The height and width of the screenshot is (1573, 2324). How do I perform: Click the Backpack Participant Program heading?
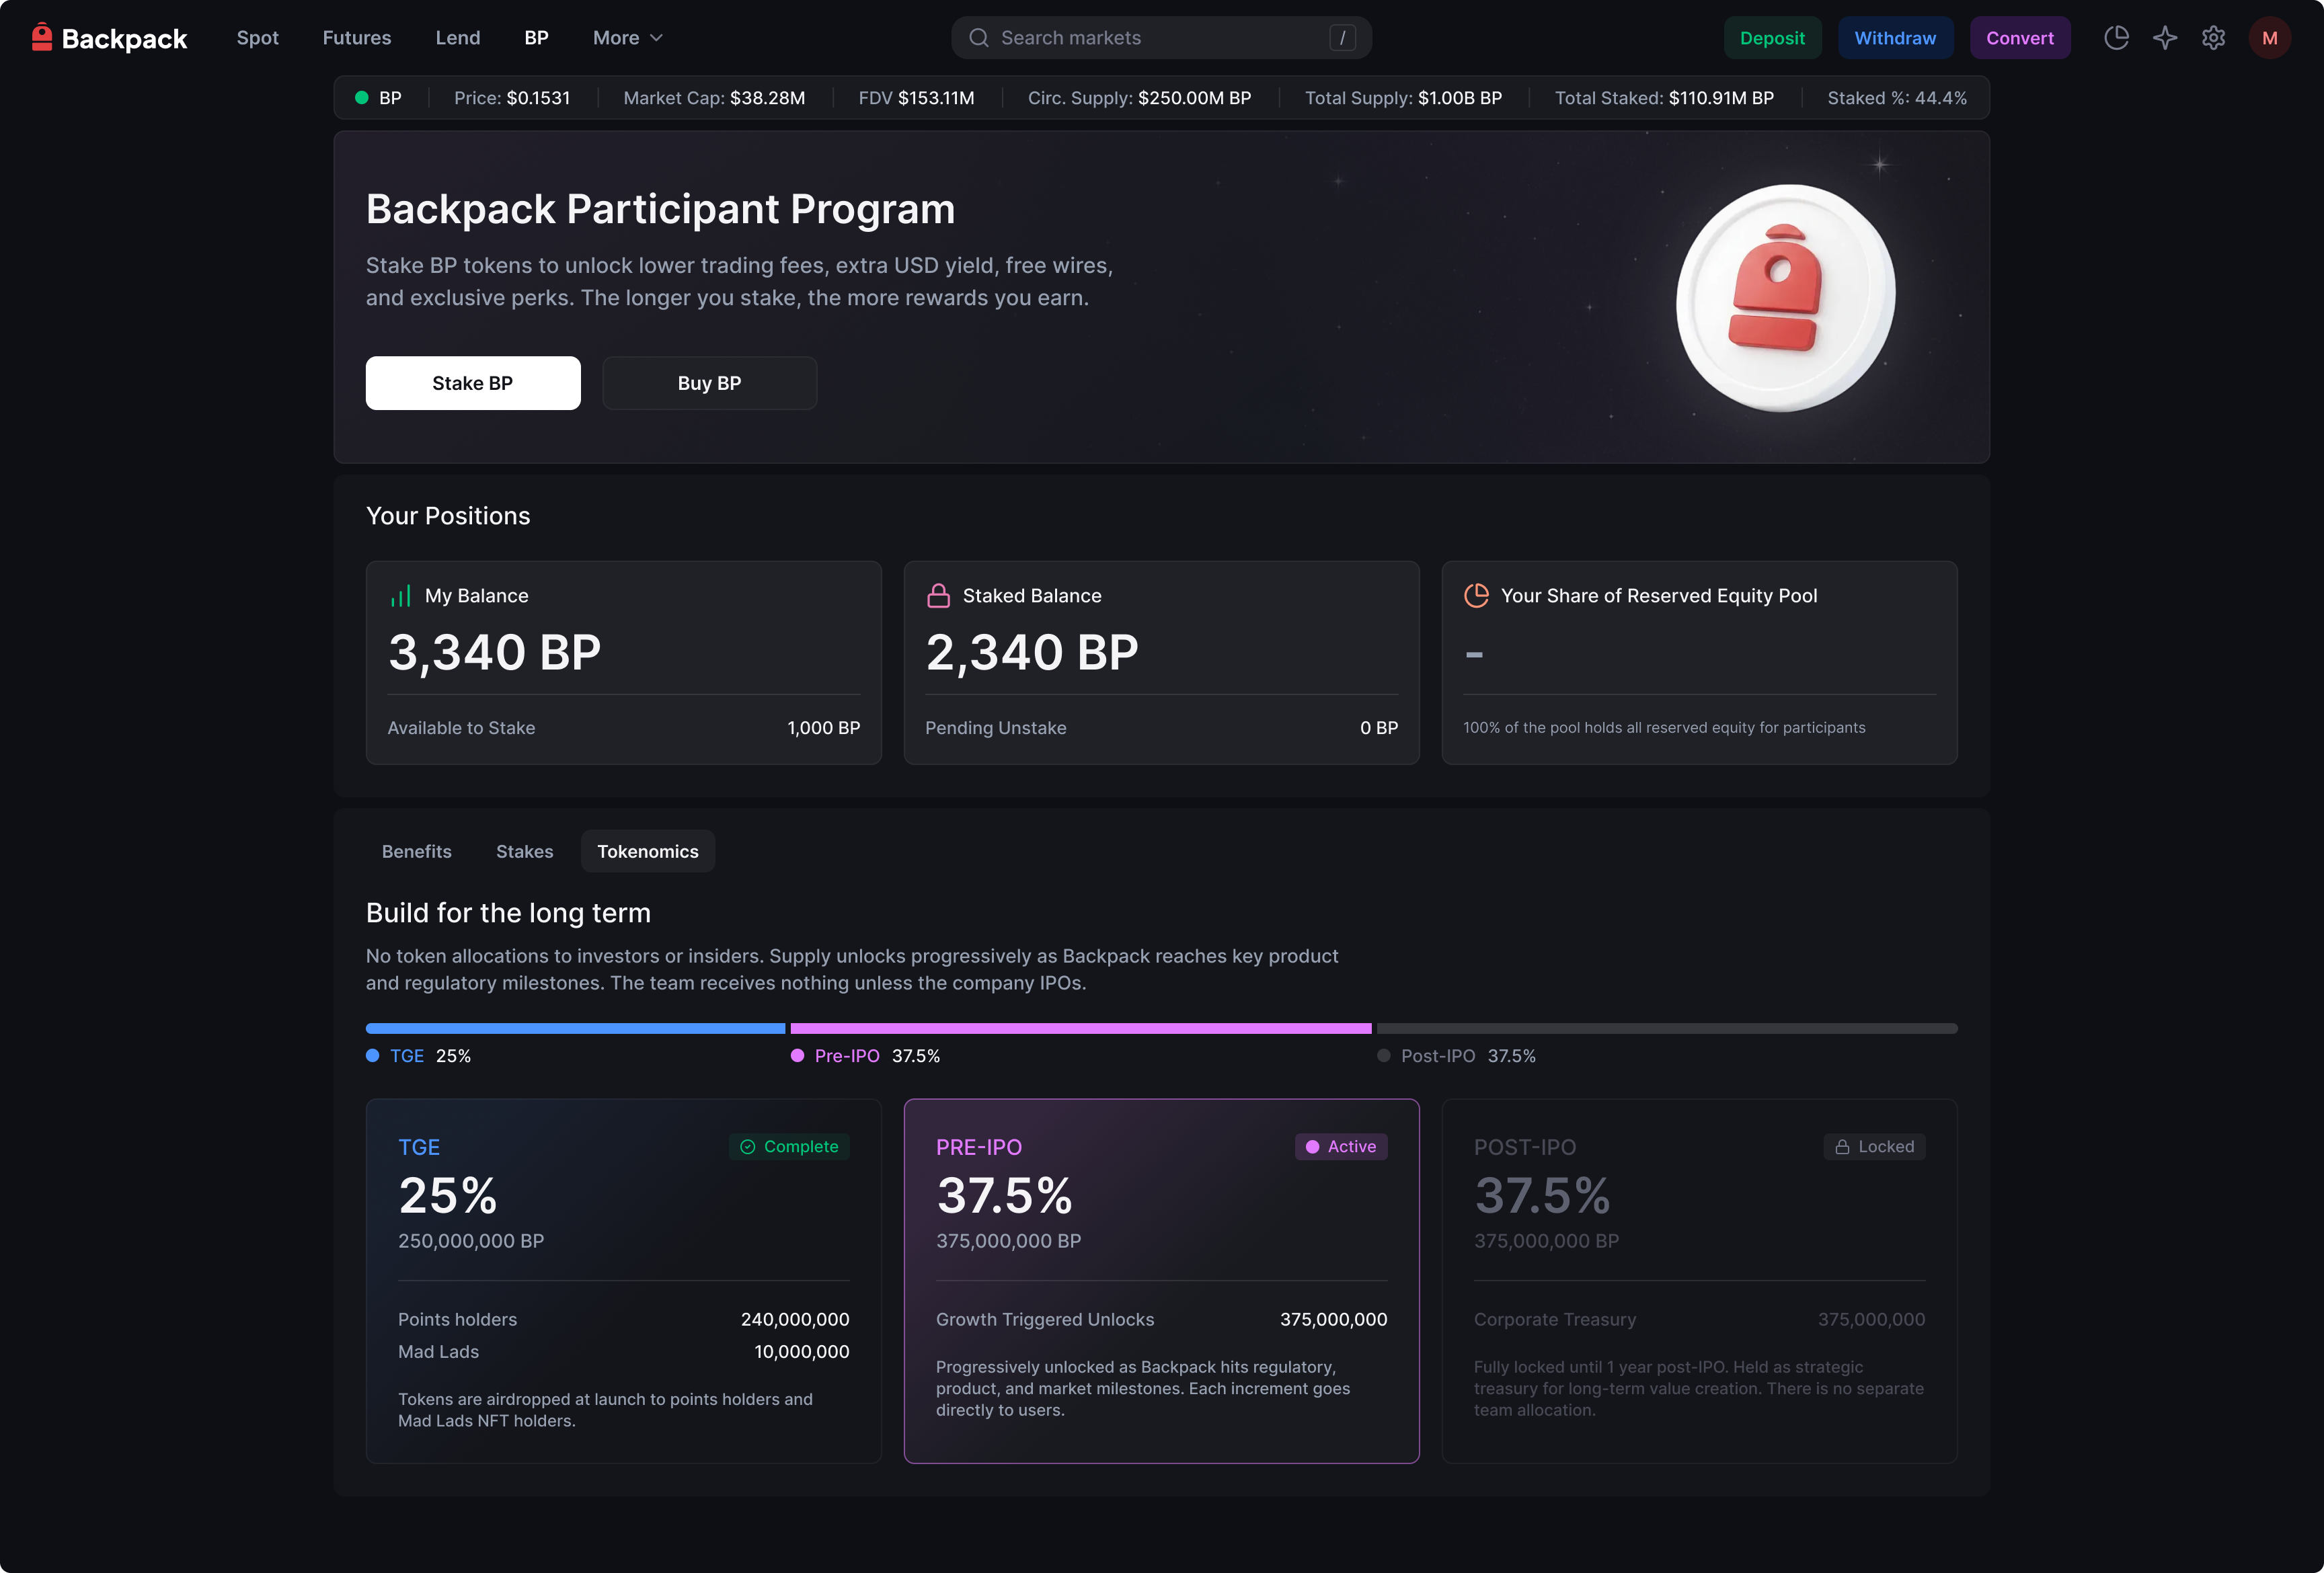[660, 210]
